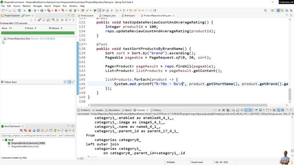The image size is (294, 165).
Task: Toggle Filter Stack Trace in Failure Trace
Action: pos(69,82)
